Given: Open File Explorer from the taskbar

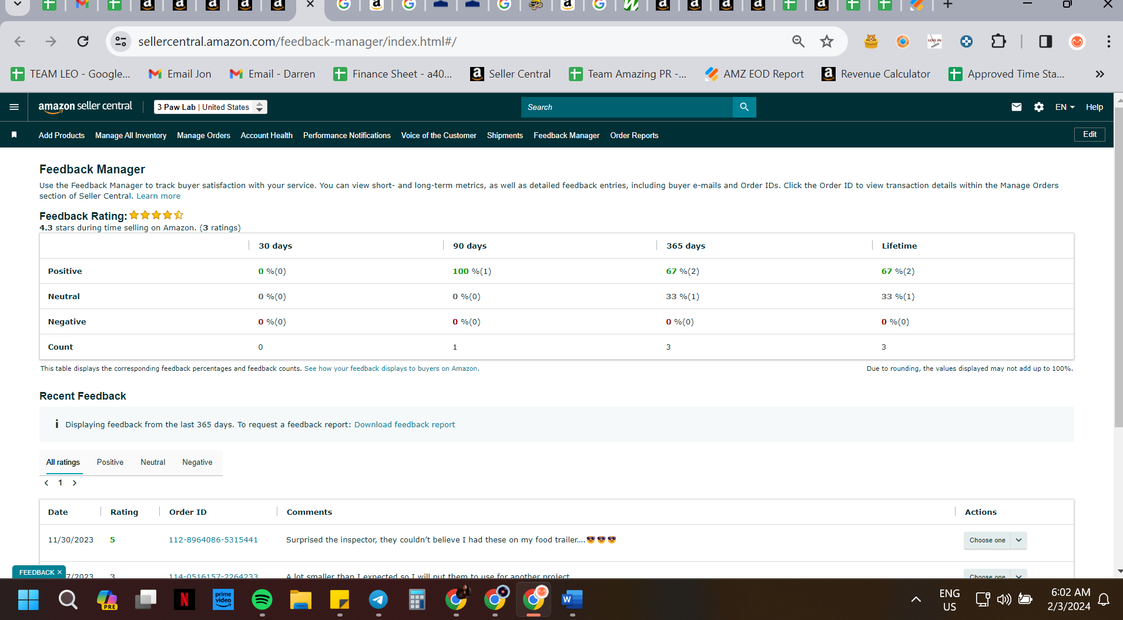Looking at the screenshot, I should tap(300, 599).
